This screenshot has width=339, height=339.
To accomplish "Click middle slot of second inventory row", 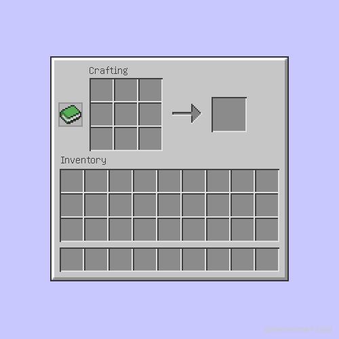I will 169,205.
